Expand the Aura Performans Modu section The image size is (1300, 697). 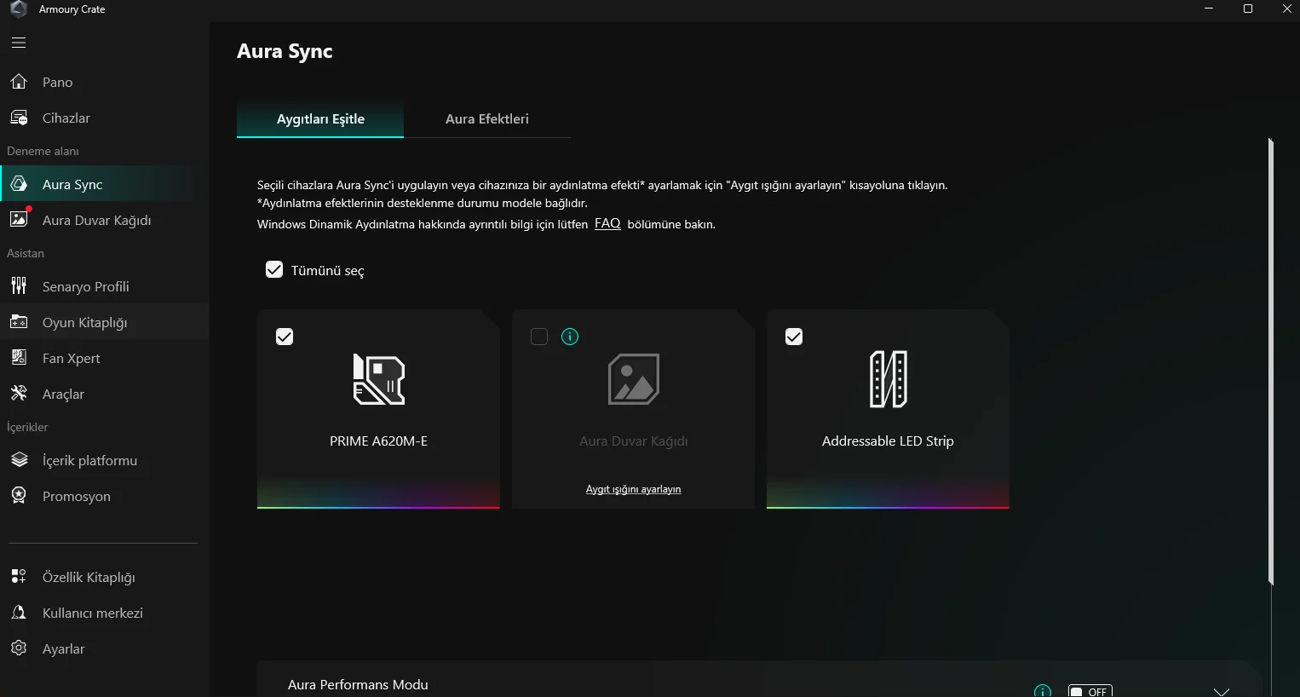pos(1222,691)
